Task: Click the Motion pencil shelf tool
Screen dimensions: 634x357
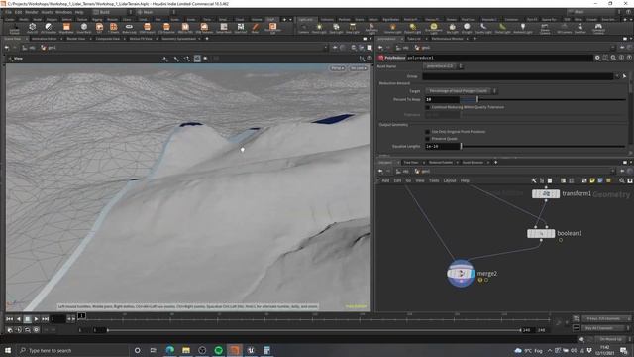Action: pyautogui.click(x=255, y=28)
